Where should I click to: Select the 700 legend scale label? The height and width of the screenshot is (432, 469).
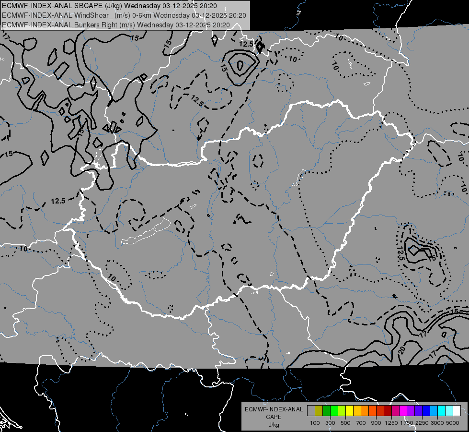361,423
